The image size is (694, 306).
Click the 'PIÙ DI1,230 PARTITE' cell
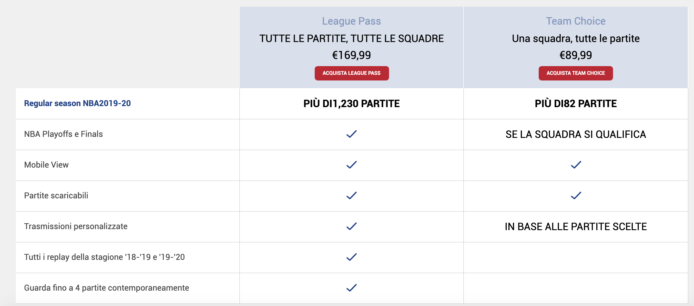coord(351,104)
